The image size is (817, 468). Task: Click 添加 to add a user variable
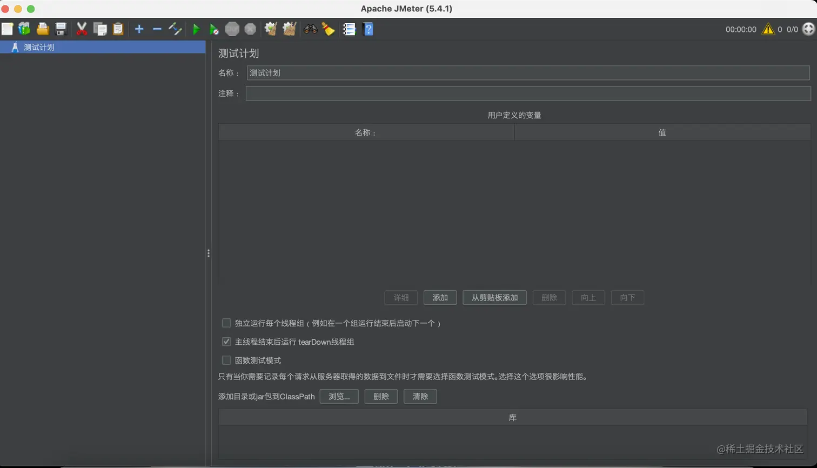439,297
